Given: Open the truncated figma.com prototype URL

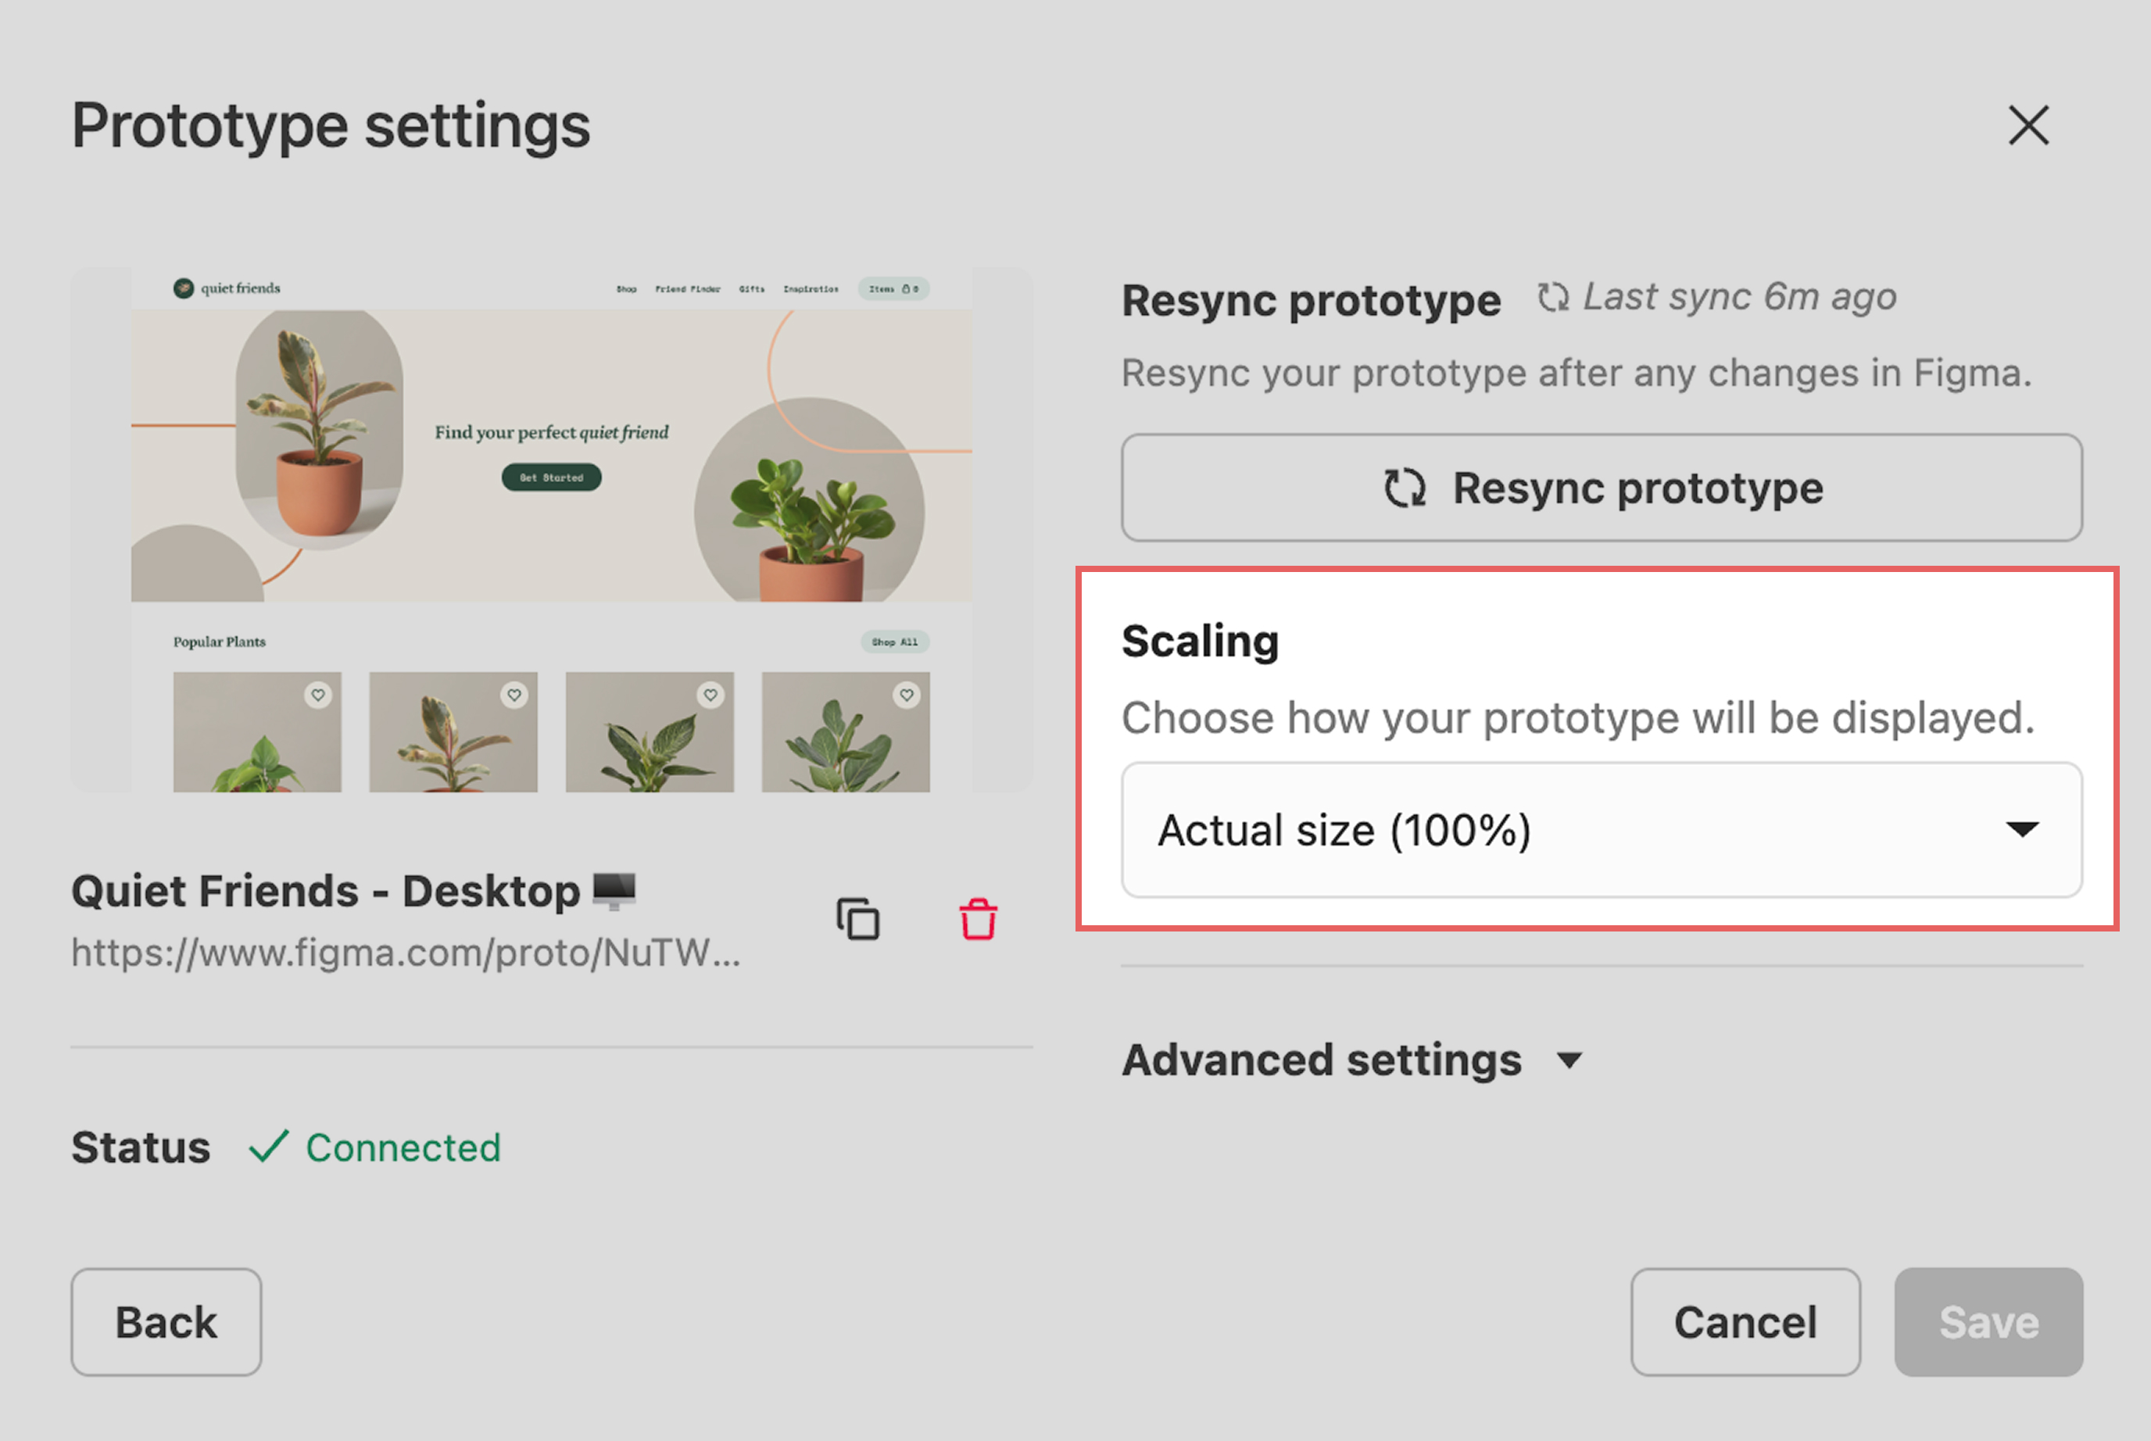Looking at the screenshot, I should tap(406, 953).
